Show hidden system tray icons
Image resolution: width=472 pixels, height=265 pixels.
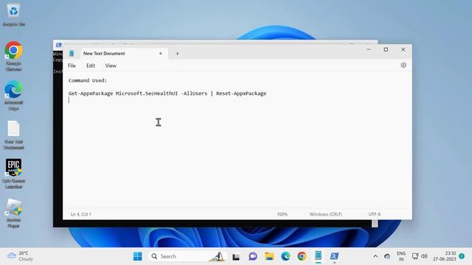pyautogui.click(x=375, y=256)
